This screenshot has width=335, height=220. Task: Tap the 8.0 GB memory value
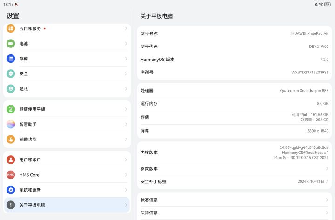coord(322,104)
